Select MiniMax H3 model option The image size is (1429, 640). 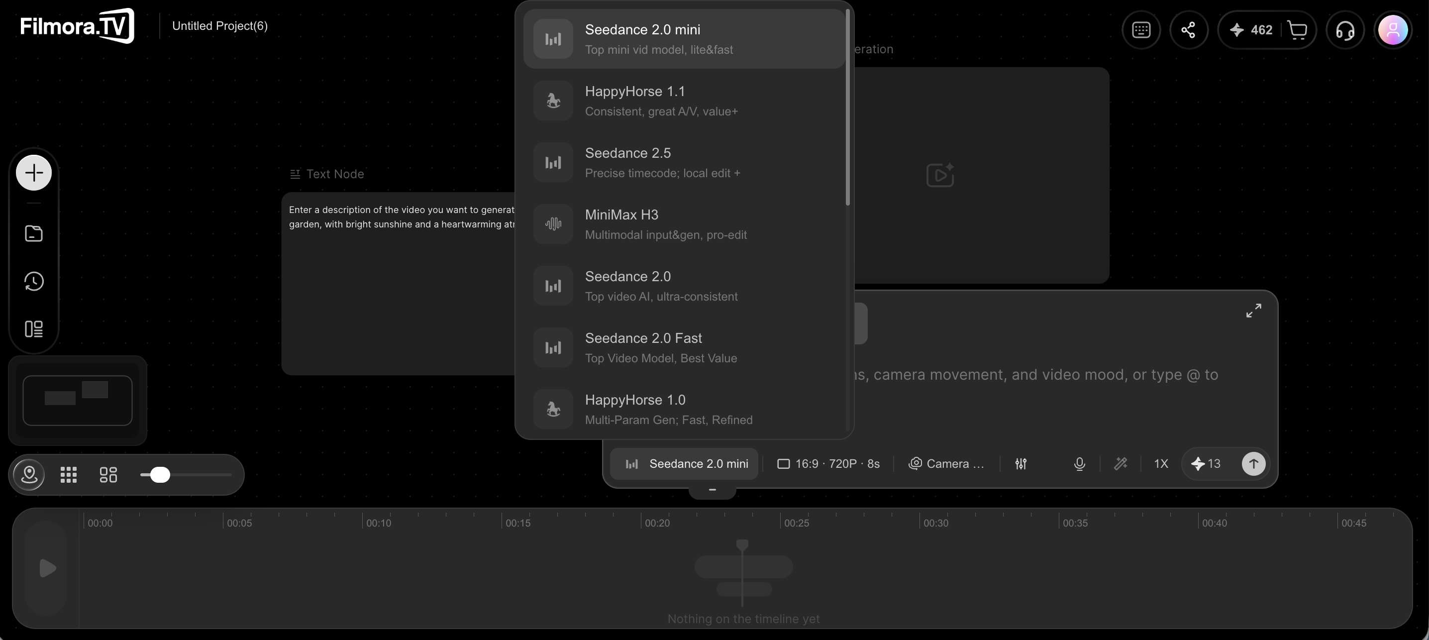(684, 223)
